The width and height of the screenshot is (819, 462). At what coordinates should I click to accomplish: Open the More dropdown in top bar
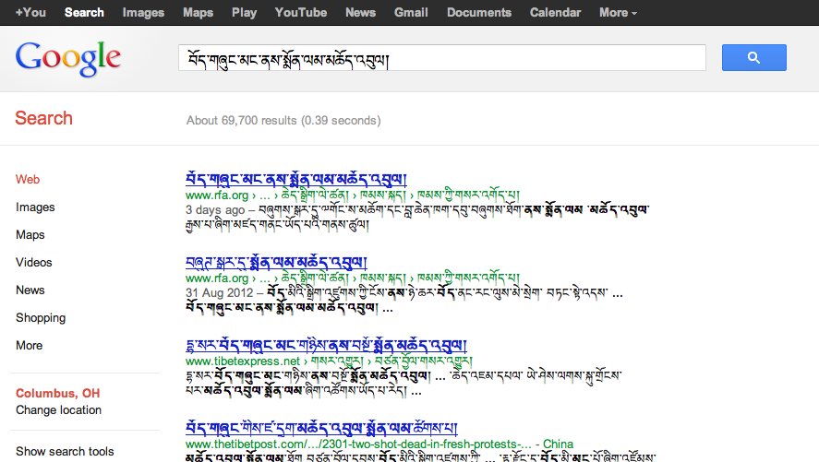[618, 13]
